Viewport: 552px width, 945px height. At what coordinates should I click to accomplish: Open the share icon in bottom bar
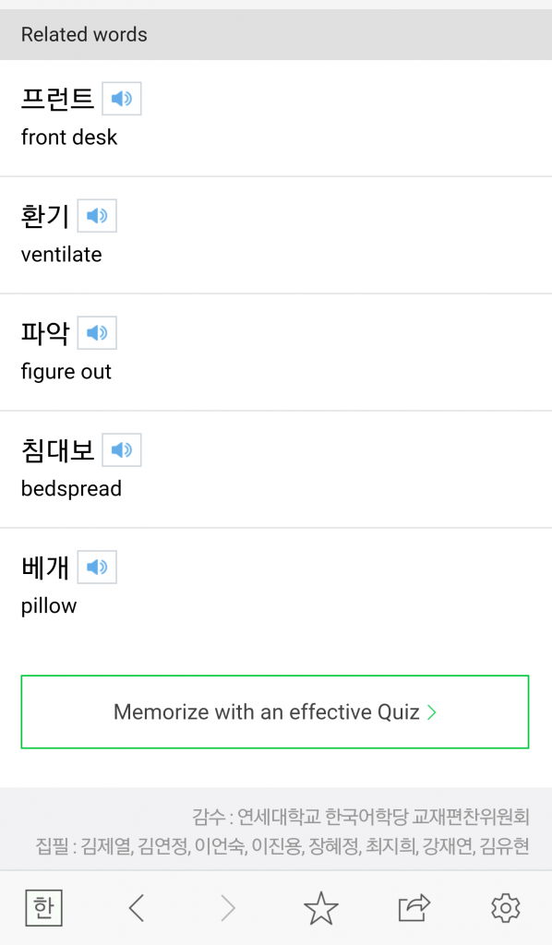[x=413, y=907]
